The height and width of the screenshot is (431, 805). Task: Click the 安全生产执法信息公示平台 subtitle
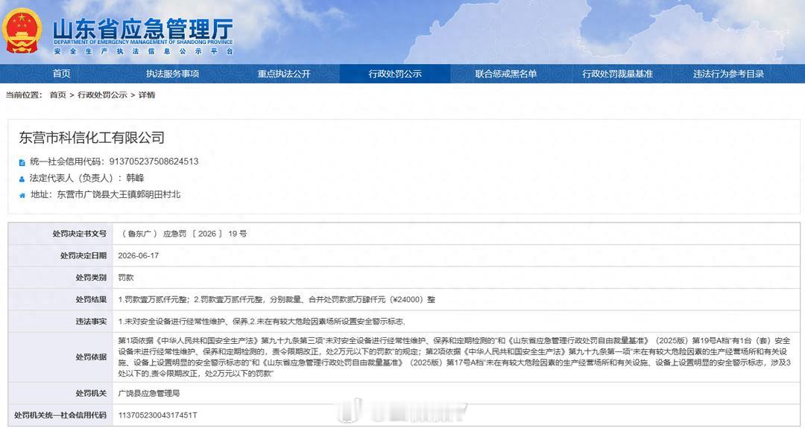coord(143,51)
